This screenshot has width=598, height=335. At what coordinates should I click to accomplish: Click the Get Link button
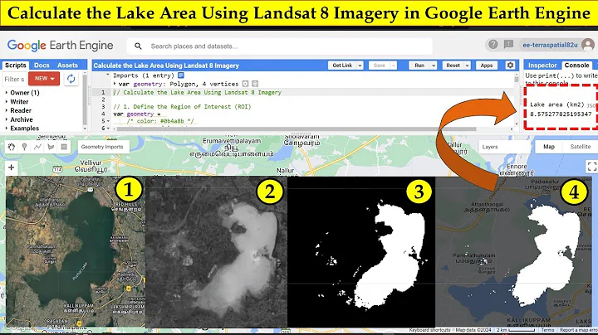tap(342, 66)
